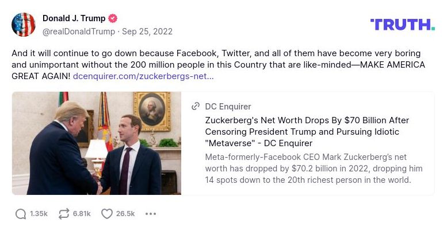Click the Oval Office handshake preview image

click(97, 143)
